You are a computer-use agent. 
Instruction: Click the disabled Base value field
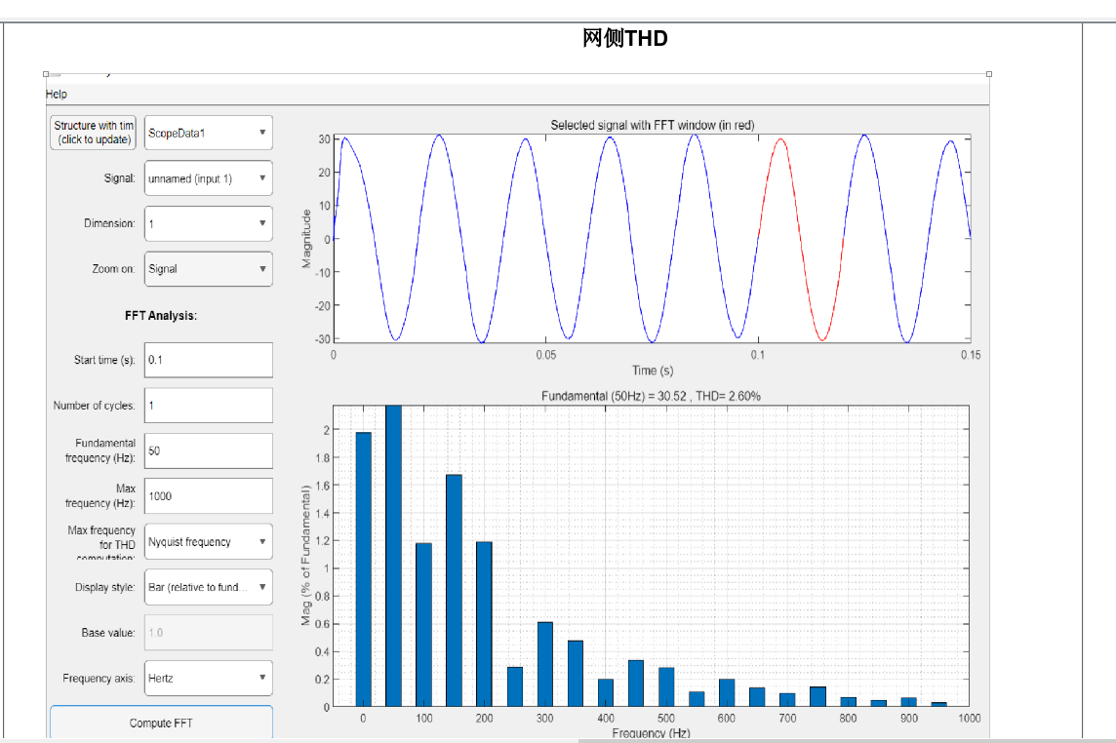click(x=208, y=633)
